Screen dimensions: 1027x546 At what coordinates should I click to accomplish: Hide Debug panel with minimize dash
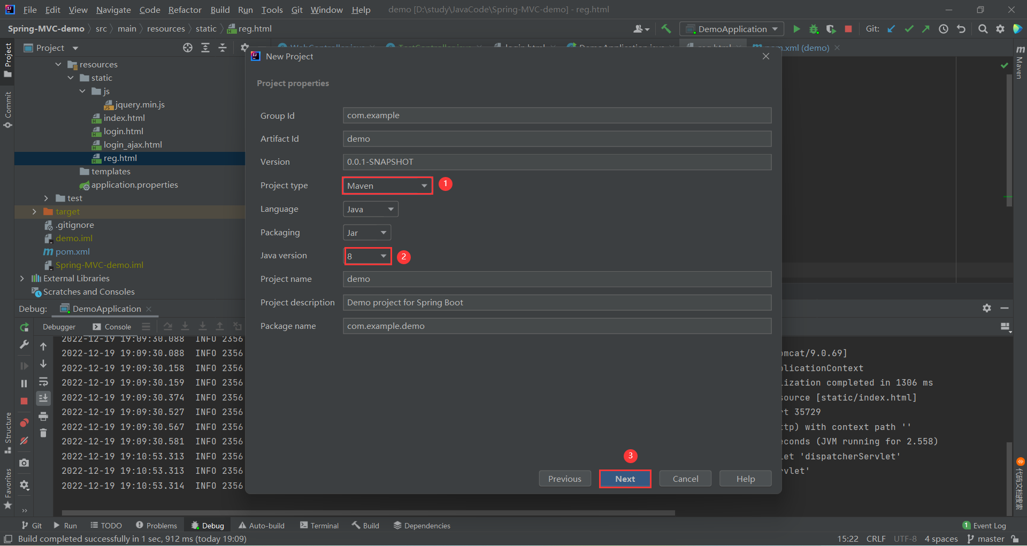click(x=1005, y=308)
